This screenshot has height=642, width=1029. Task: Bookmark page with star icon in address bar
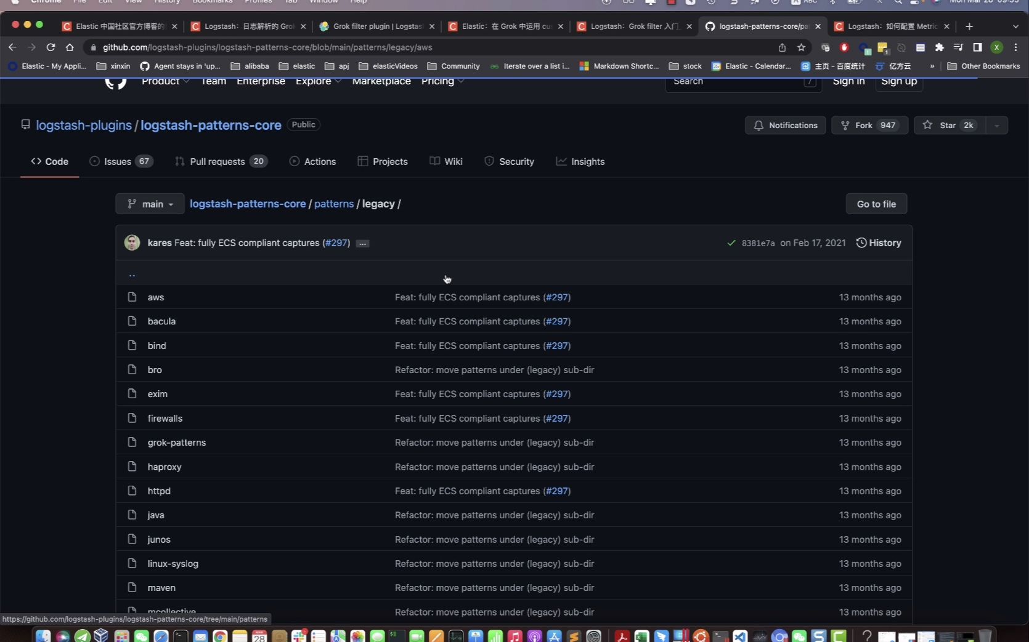tap(801, 47)
